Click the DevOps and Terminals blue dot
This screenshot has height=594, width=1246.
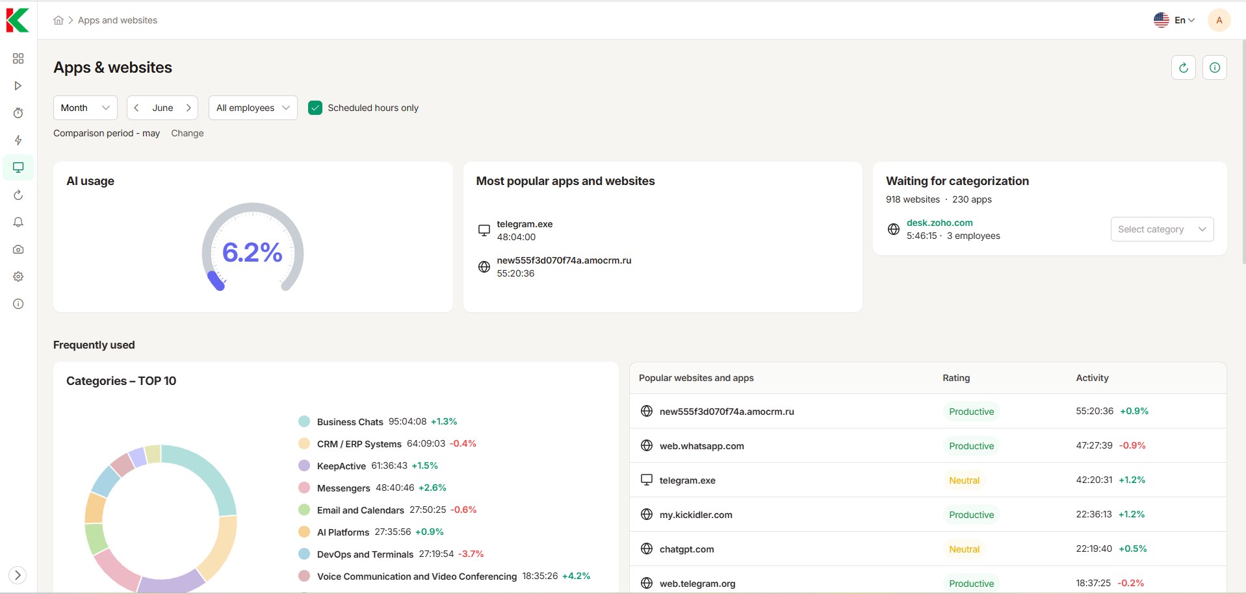304,554
